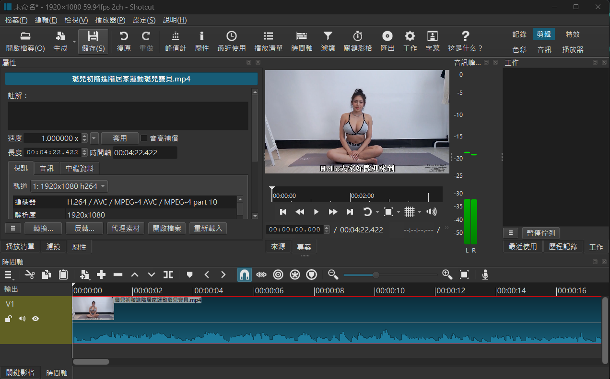Switch to the 中繼資料 tab
The height and width of the screenshot is (379, 610).
(x=80, y=168)
